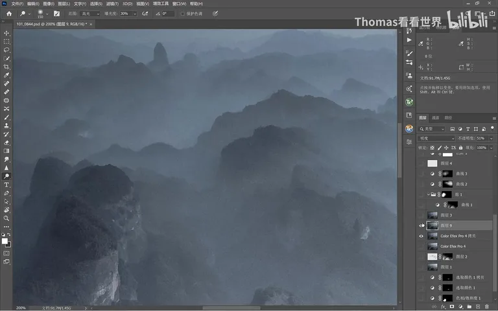Enable the 保护色调 checkbox
Image resolution: width=498 pixels, height=311 pixels.
click(183, 14)
